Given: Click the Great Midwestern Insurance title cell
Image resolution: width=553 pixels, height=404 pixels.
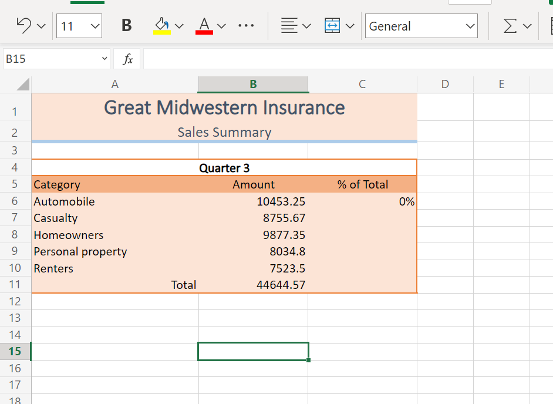Looking at the screenshot, I should coord(224,108).
